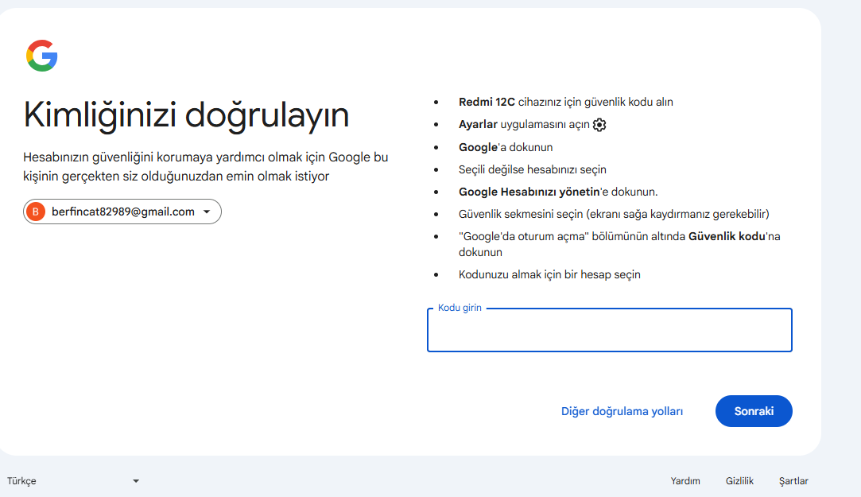Open the Yardım footer link
Screen dimensions: 861x497
coord(685,481)
